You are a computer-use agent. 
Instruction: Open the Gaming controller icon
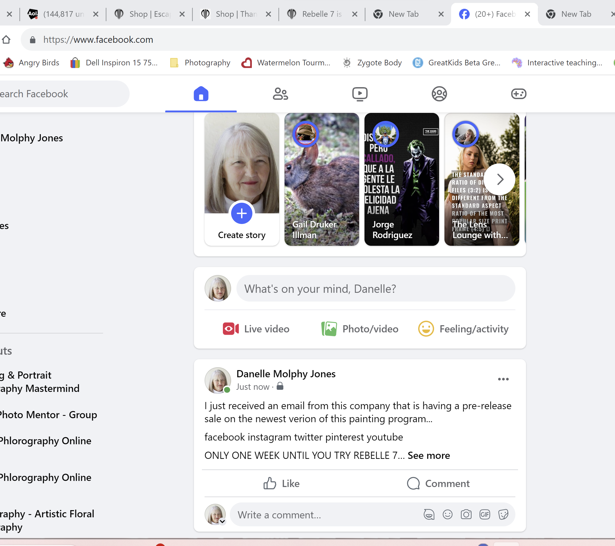518,94
